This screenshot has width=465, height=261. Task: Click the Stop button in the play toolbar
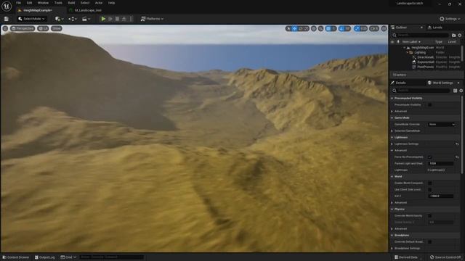pos(117,19)
